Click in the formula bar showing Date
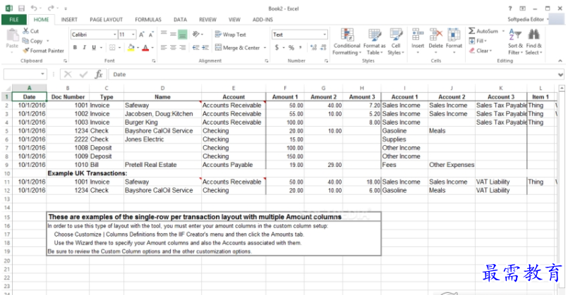Viewport: 568px width, 295px height. [332, 75]
